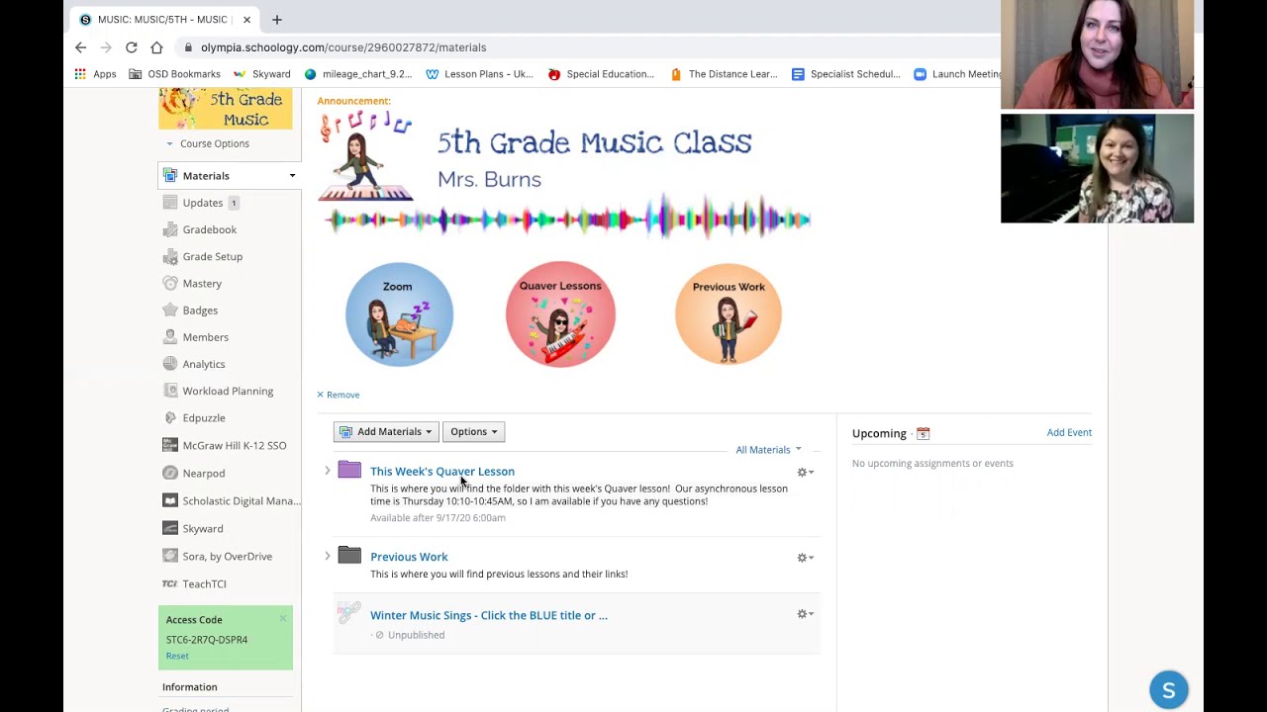Click the Previous Work circle button

coord(729,314)
